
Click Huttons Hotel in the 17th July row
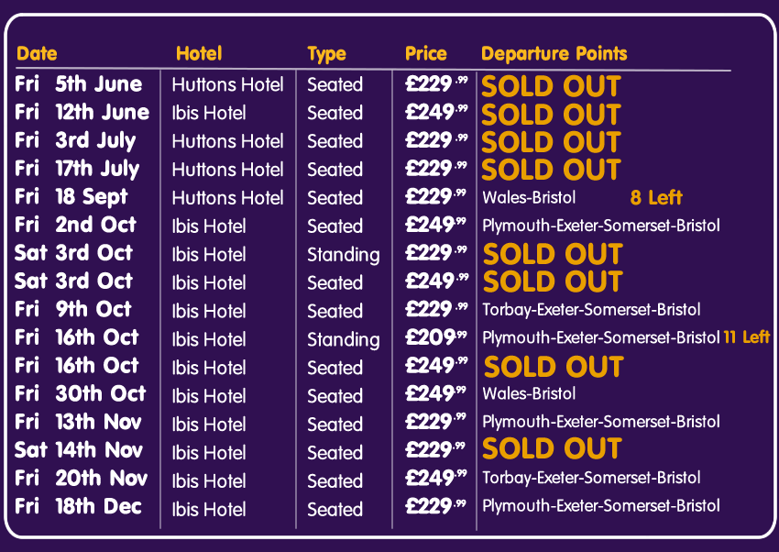click(x=227, y=170)
